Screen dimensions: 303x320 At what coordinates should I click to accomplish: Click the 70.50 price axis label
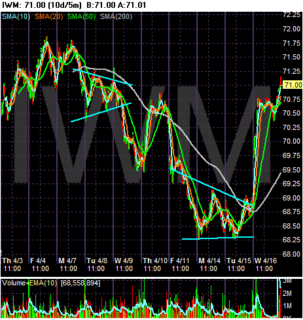click(x=291, y=113)
